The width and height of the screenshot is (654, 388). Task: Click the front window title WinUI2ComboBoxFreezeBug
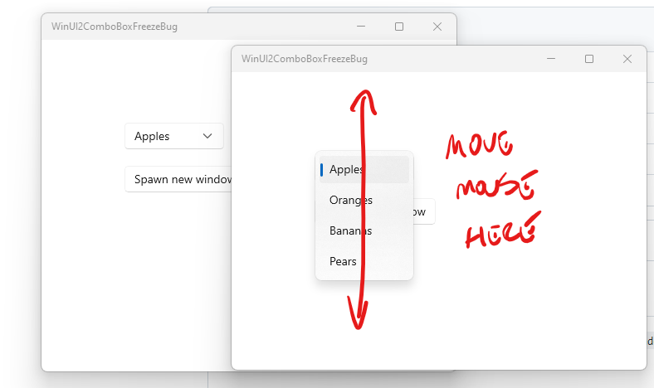(305, 59)
